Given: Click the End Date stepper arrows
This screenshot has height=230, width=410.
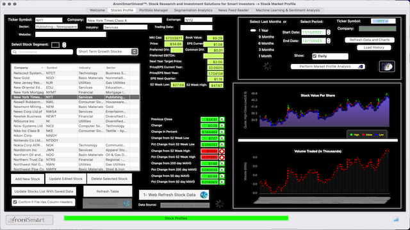Looking at the screenshot, I should coord(329,41).
